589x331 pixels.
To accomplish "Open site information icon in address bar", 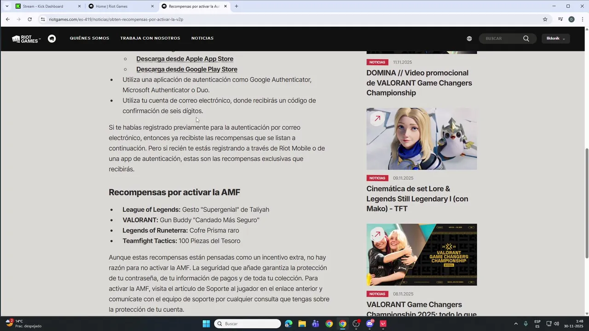I will (x=43, y=19).
